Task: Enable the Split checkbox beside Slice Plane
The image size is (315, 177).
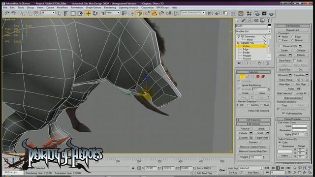Action: pos(294,60)
